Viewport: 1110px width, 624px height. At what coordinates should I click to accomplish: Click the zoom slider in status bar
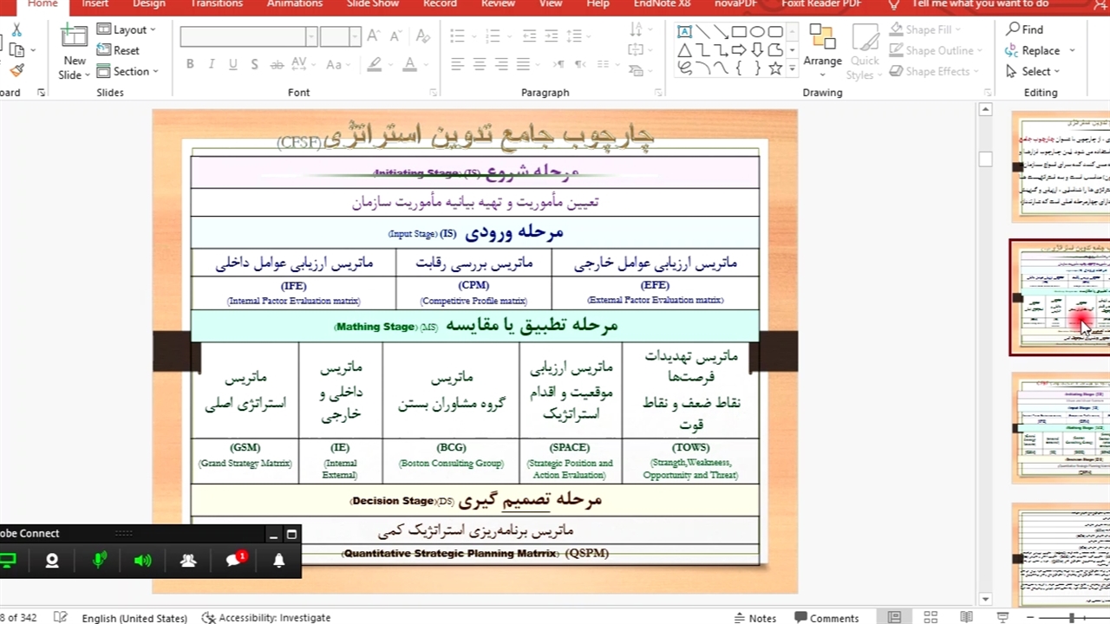1072,618
